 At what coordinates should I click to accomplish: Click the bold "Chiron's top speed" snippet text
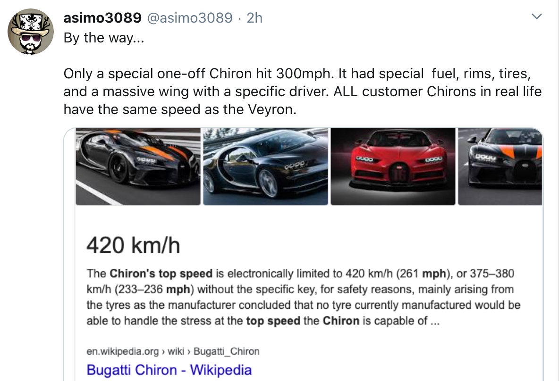[161, 273]
